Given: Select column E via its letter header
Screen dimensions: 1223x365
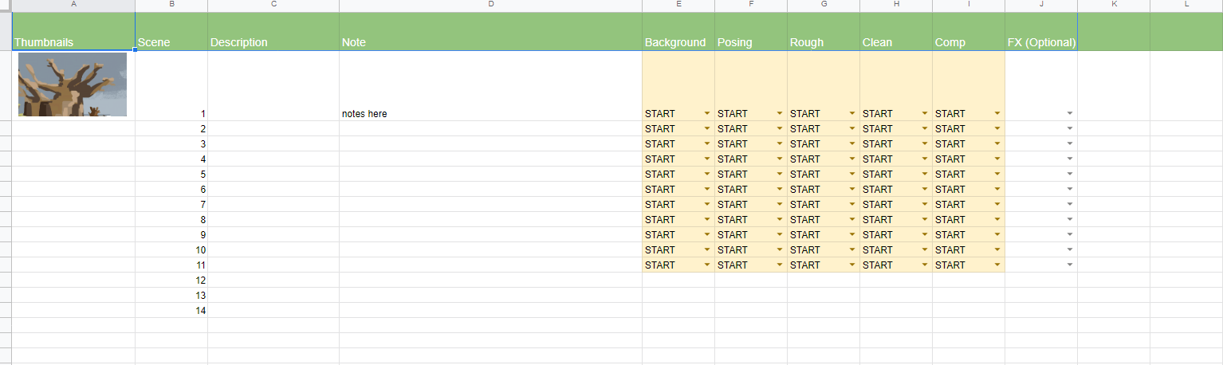Looking at the screenshot, I should [x=678, y=5].
